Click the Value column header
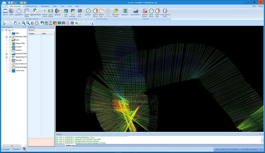Screen dimensions: 265x153 pos(48,34)
